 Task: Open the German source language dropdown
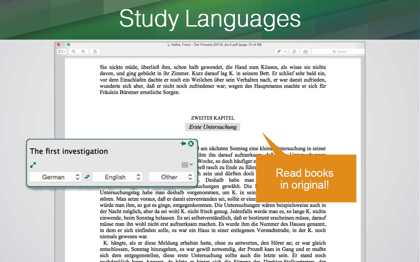[55, 177]
